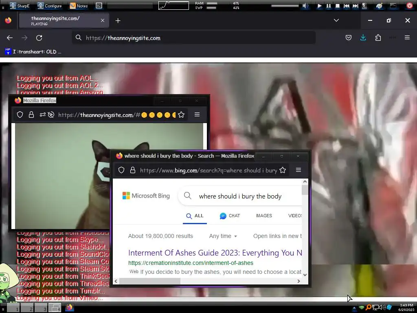This screenshot has height=313, width=417.
Task: Launch the terminal icon in top bar
Action: 99,6
